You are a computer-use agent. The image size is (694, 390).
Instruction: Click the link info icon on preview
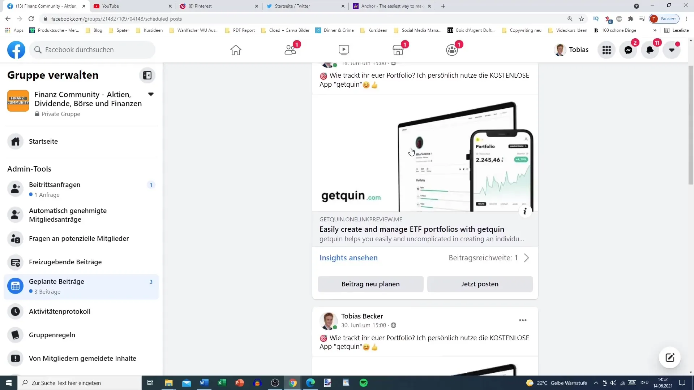[x=525, y=211]
